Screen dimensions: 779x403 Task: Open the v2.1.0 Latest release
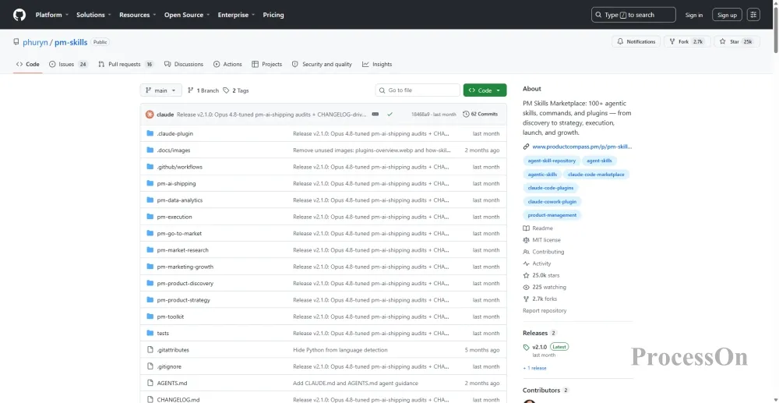pos(545,347)
